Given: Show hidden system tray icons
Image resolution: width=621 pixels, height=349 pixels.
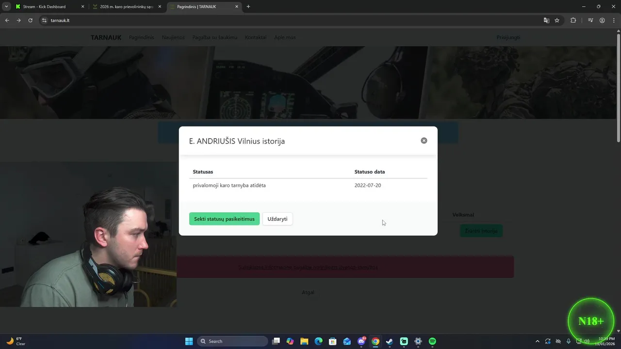Looking at the screenshot, I should tap(537, 341).
